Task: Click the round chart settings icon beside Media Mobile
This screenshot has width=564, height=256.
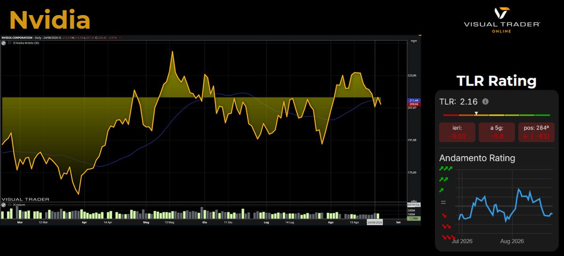Action: click(x=4, y=43)
